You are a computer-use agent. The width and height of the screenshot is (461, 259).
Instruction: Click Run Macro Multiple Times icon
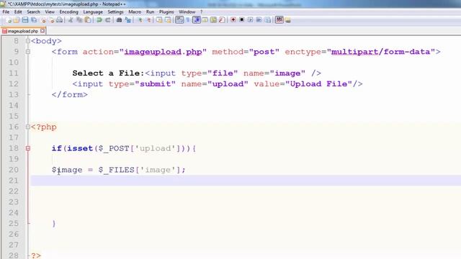[259, 20]
